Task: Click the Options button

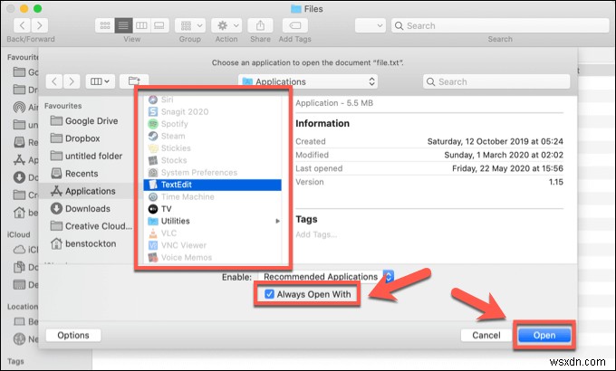Action: (x=73, y=336)
